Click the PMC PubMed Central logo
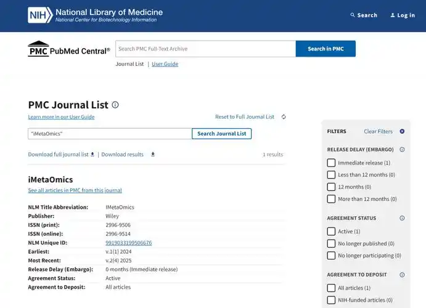 pos(69,49)
